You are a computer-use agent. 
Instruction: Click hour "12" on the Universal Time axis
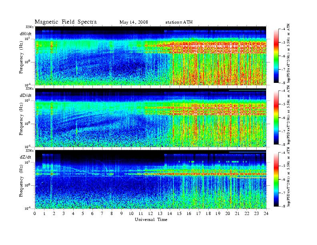click(150, 213)
